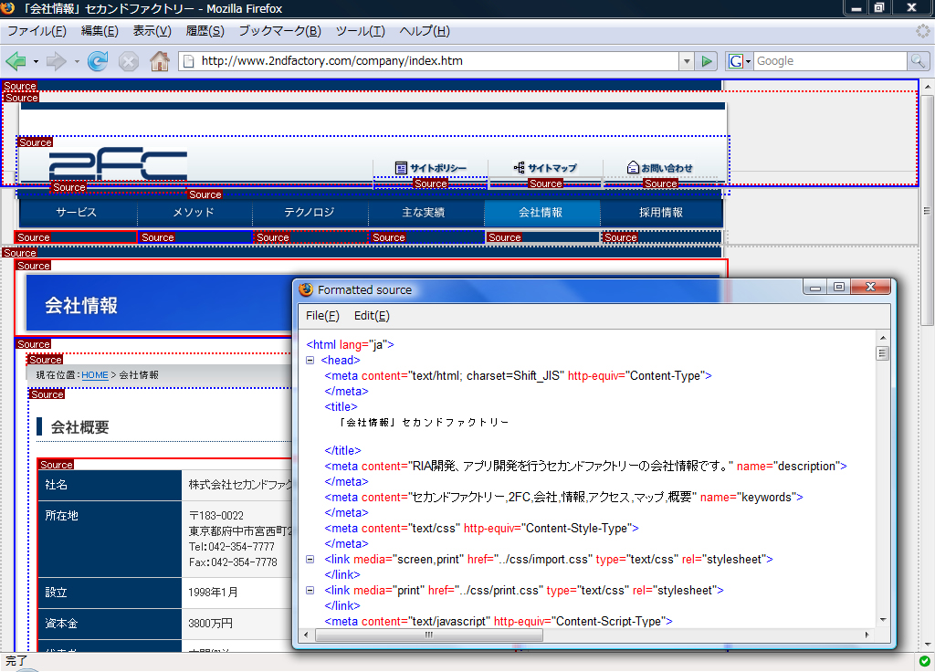Open the お問い合わせ link
The height and width of the screenshot is (672, 935).
coord(660,168)
